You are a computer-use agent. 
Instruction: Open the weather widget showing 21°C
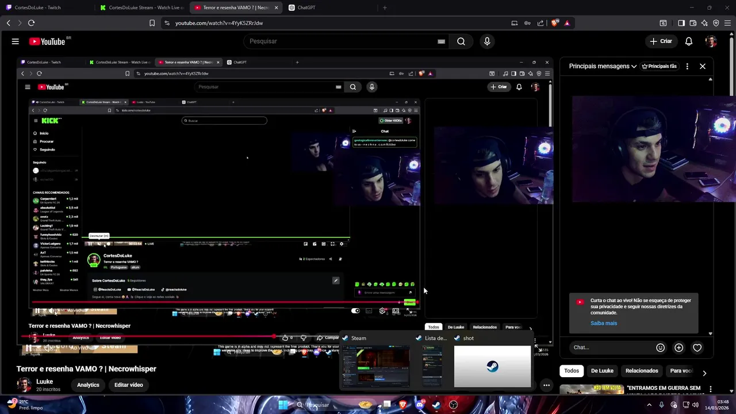point(24,405)
